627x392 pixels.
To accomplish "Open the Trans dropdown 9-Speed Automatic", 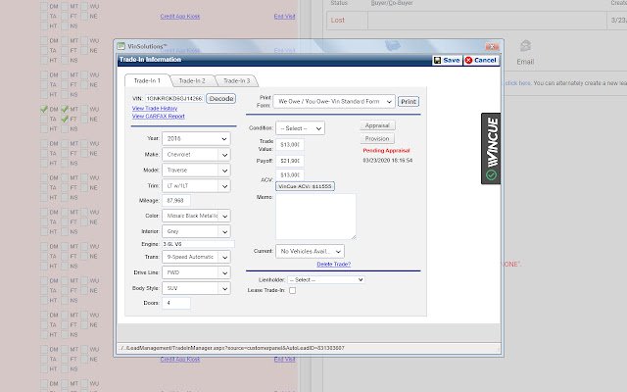I will pyautogui.click(x=196, y=257).
